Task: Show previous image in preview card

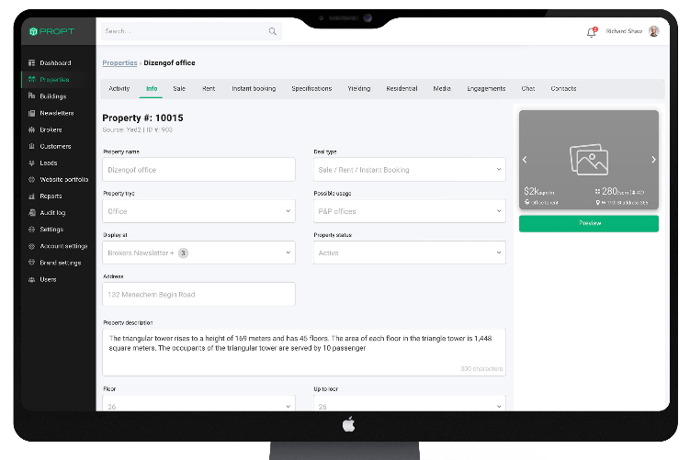Action: tap(525, 160)
